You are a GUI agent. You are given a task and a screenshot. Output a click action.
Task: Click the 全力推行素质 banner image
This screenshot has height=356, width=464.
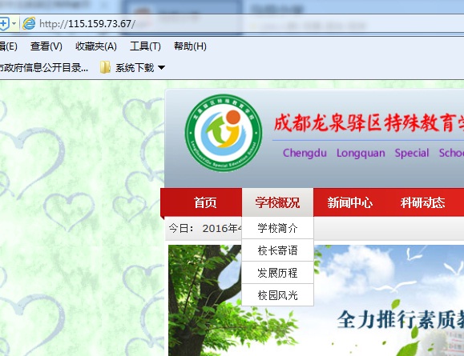tap(316, 300)
